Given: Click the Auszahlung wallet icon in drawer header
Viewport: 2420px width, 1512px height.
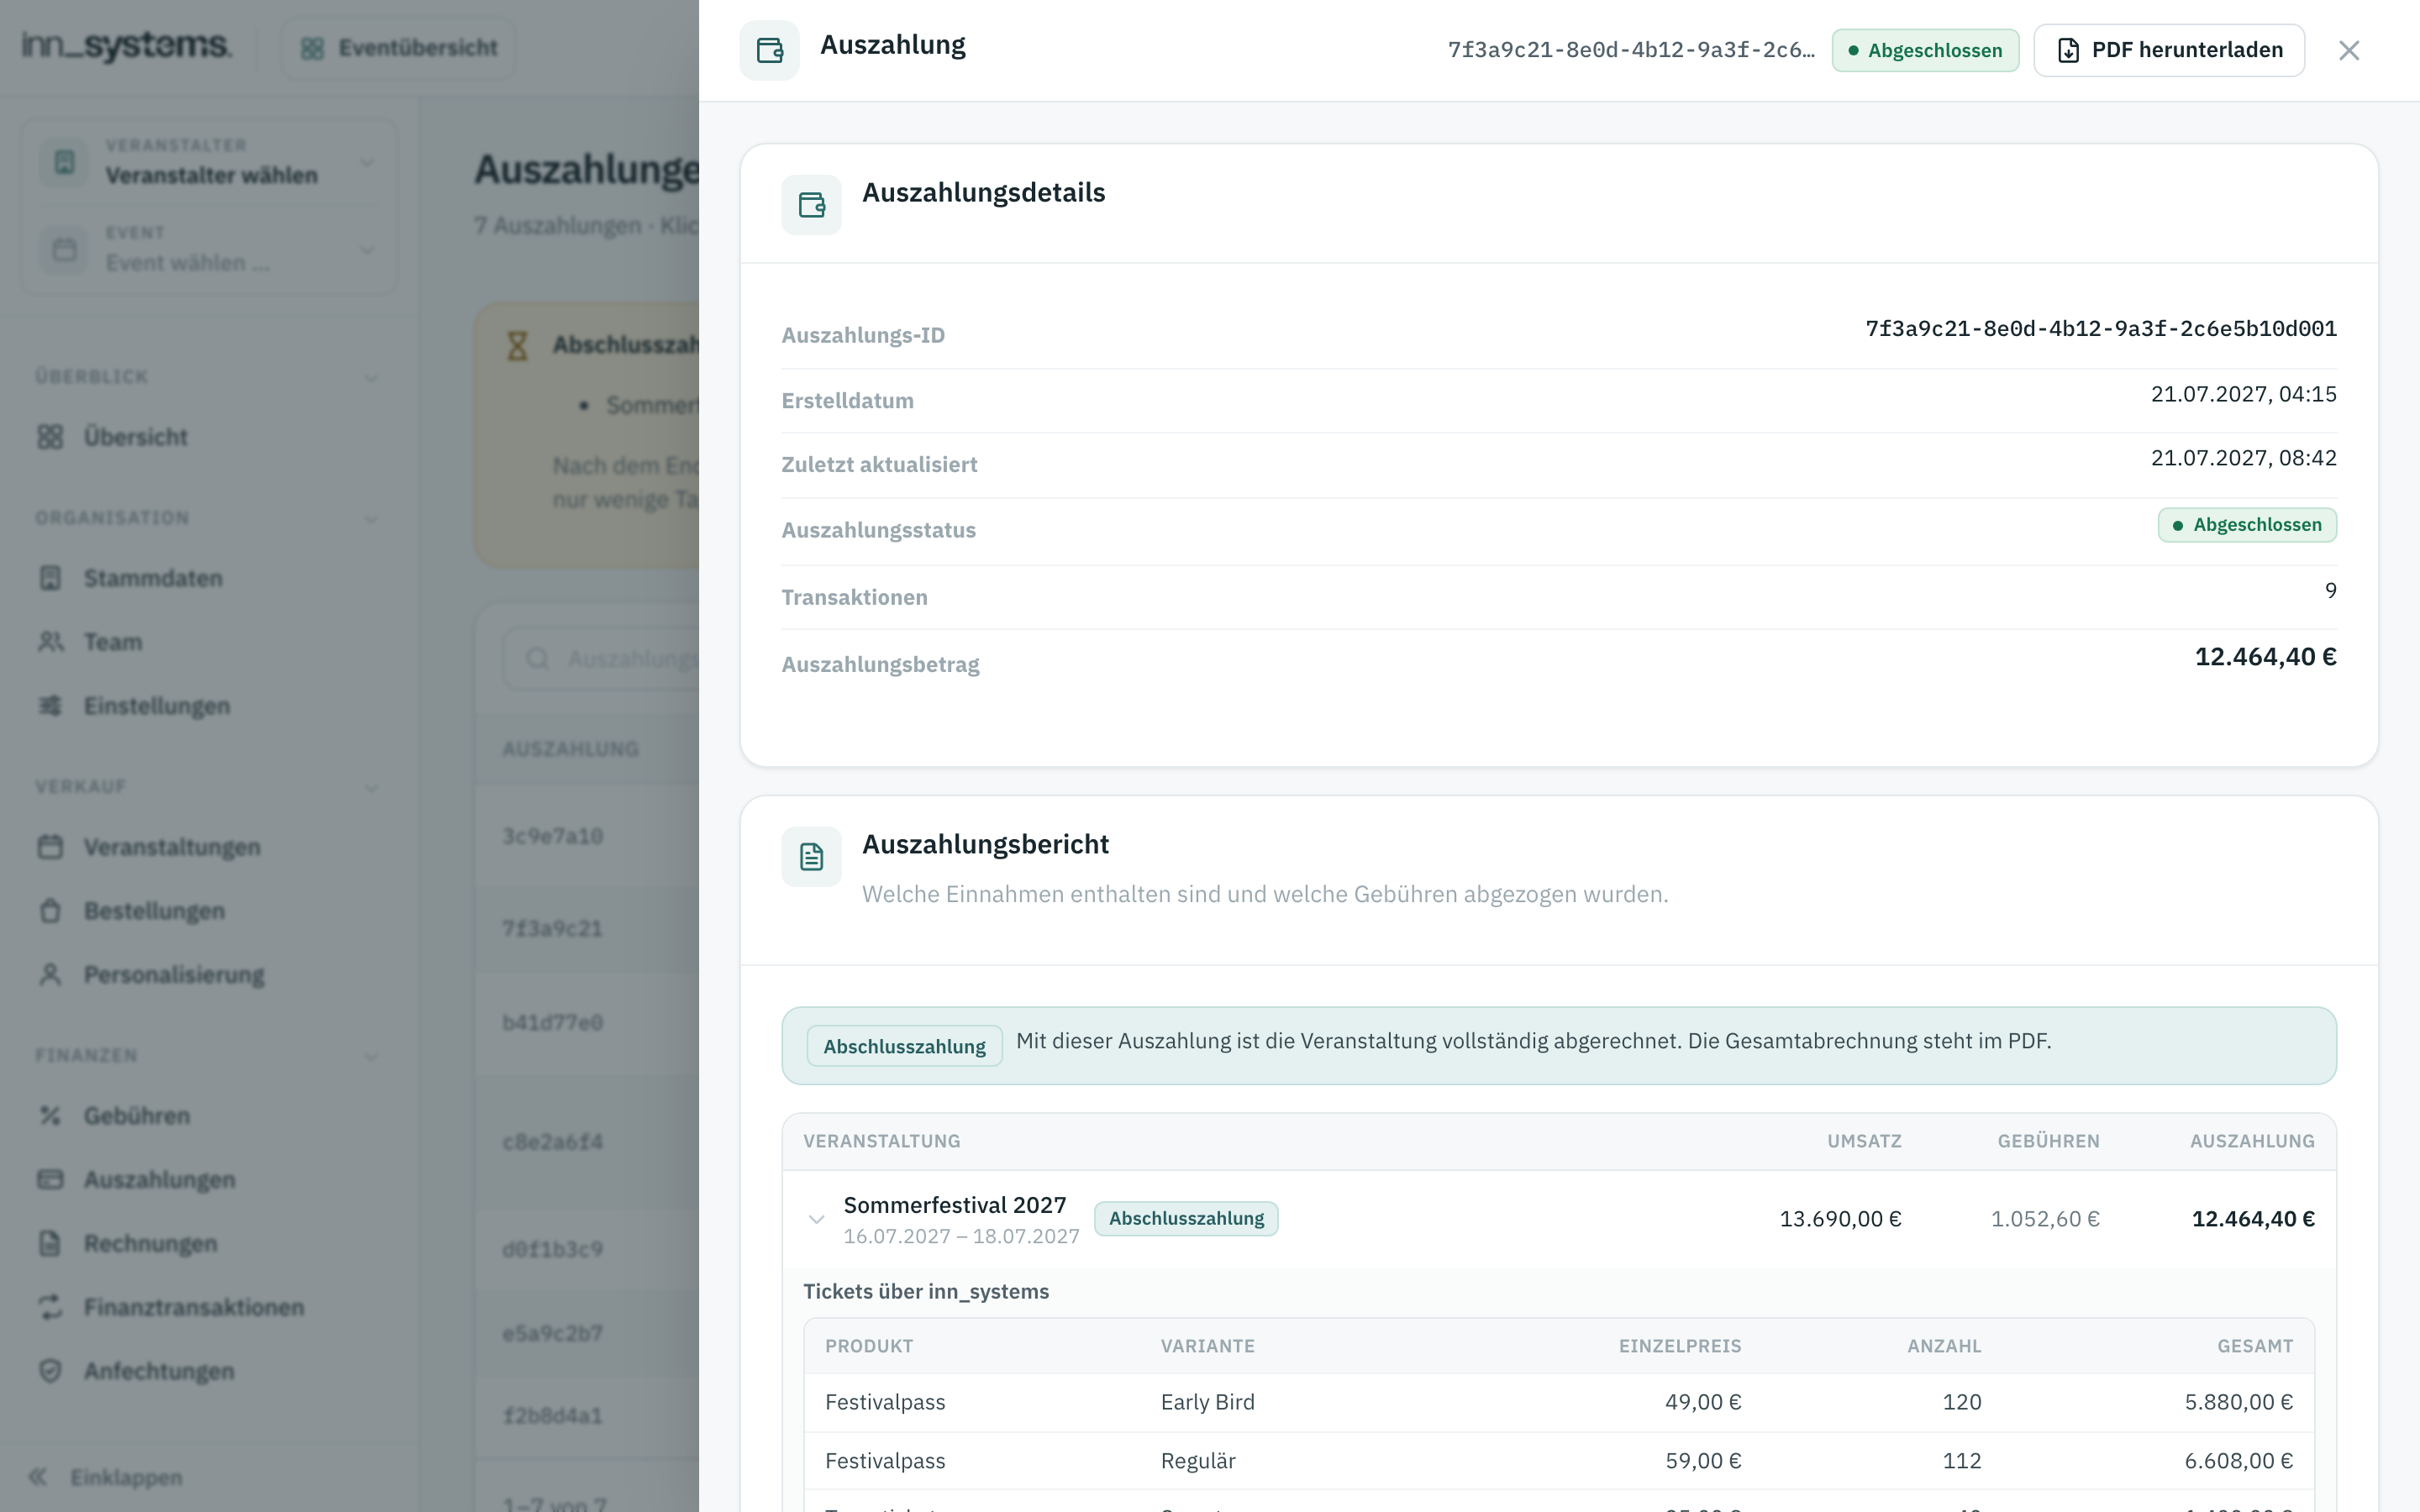Looking at the screenshot, I should [769, 50].
